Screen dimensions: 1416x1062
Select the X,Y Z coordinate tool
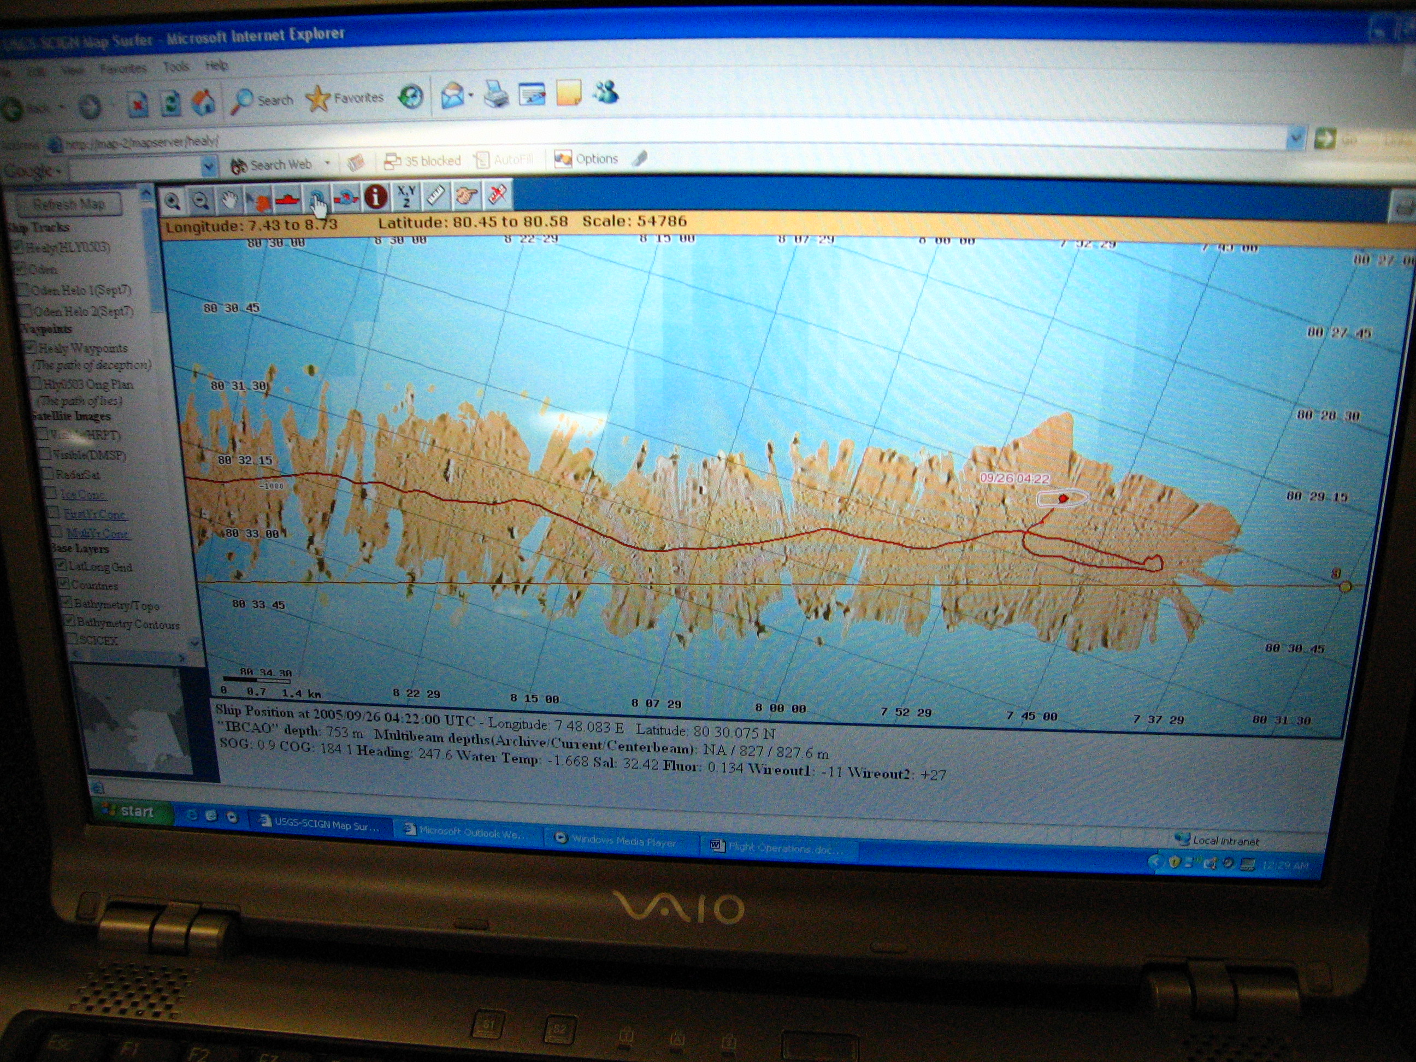click(x=406, y=196)
